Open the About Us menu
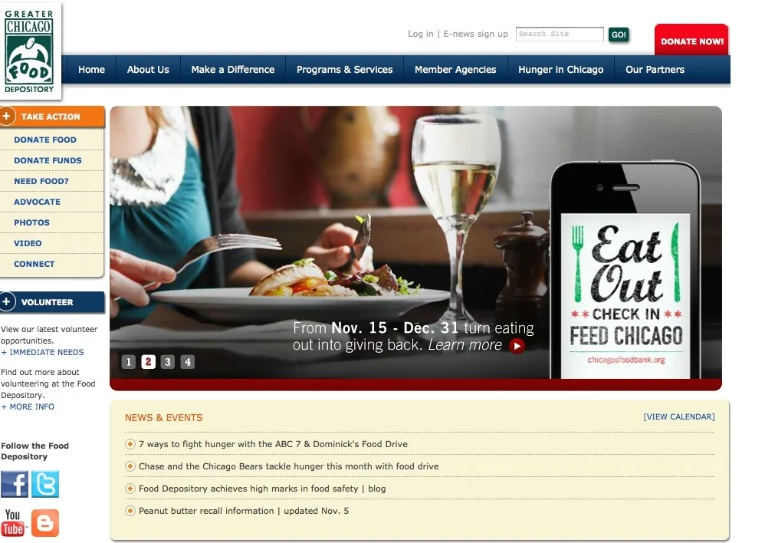The image size is (765, 543). [x=148, y=69]
